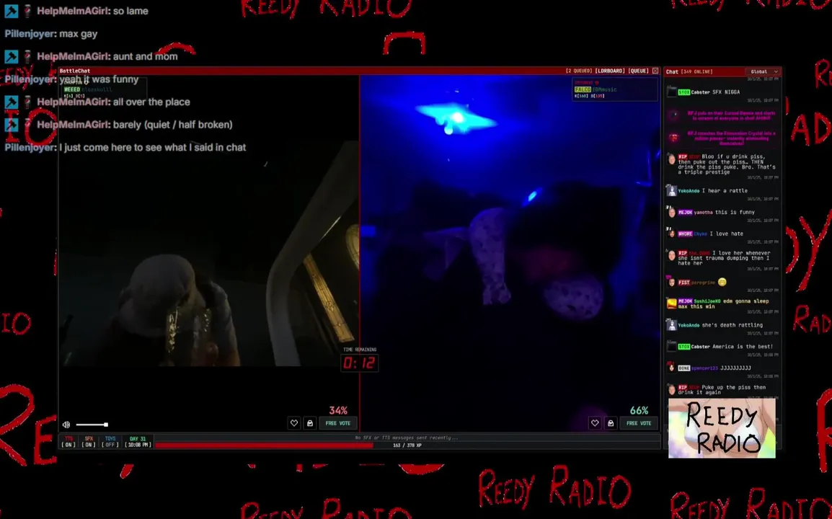The image size is (832, 519).
Task: Click the MEJOK badge next to yamotha
Action: point(685,212)
